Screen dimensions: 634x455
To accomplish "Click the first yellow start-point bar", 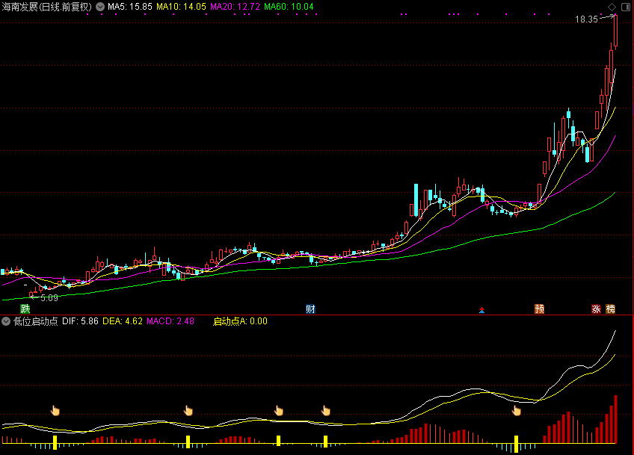I will pyautogui.click(x=55, y=442).
